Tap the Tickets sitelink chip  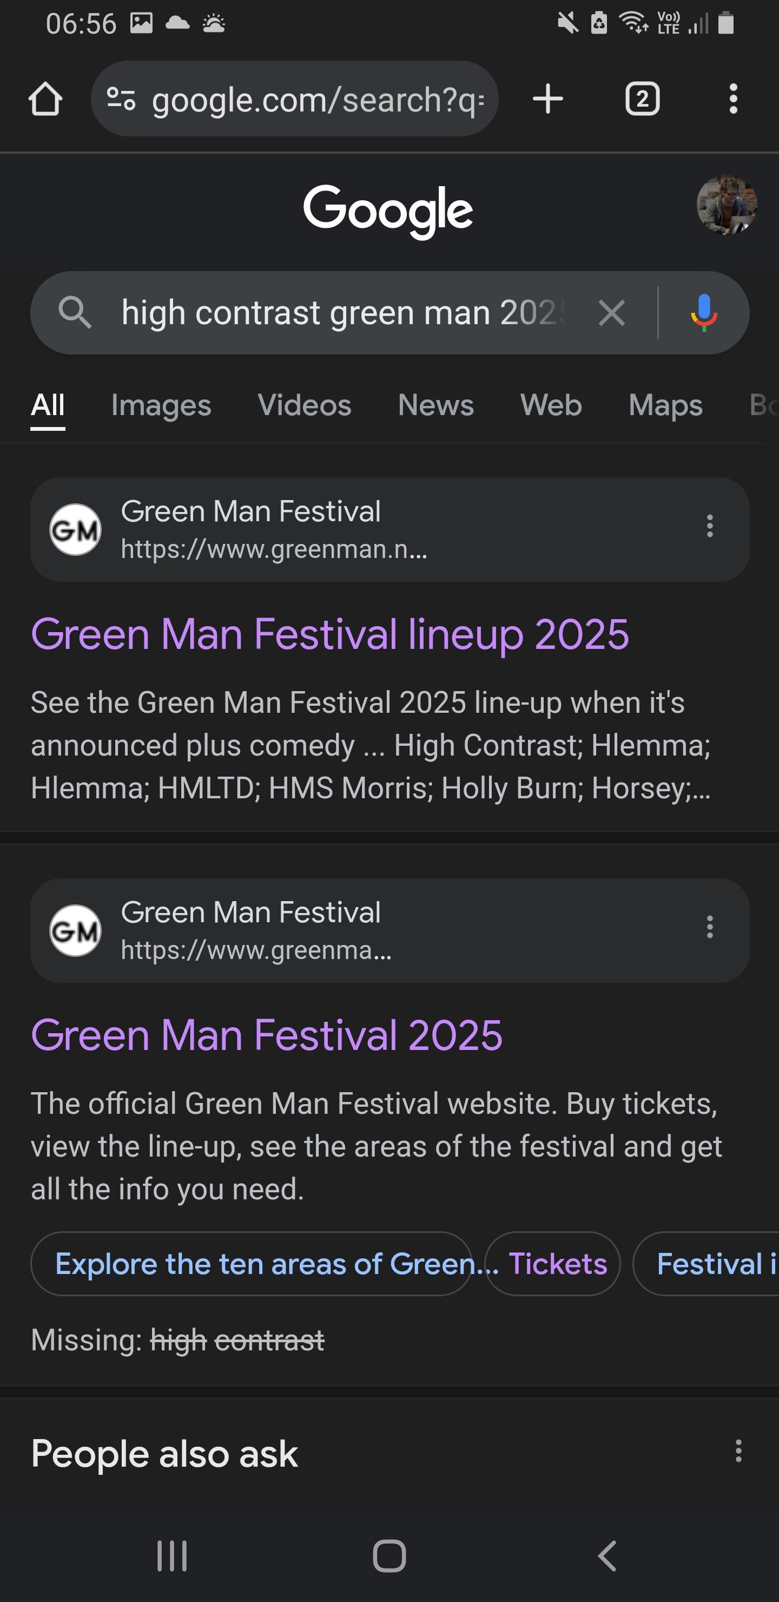coord(553,1264)
